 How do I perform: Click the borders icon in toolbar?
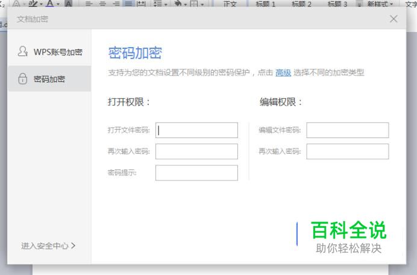[x=194, y=4]
